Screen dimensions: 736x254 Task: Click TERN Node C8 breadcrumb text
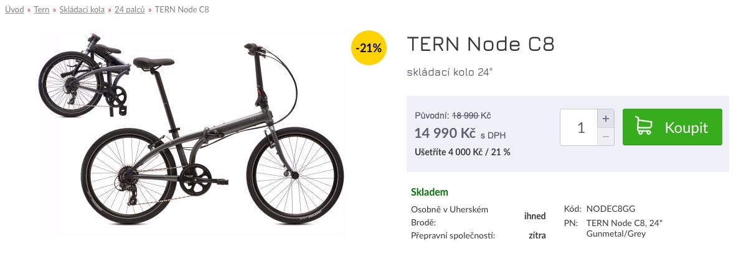tap(181, 10)
